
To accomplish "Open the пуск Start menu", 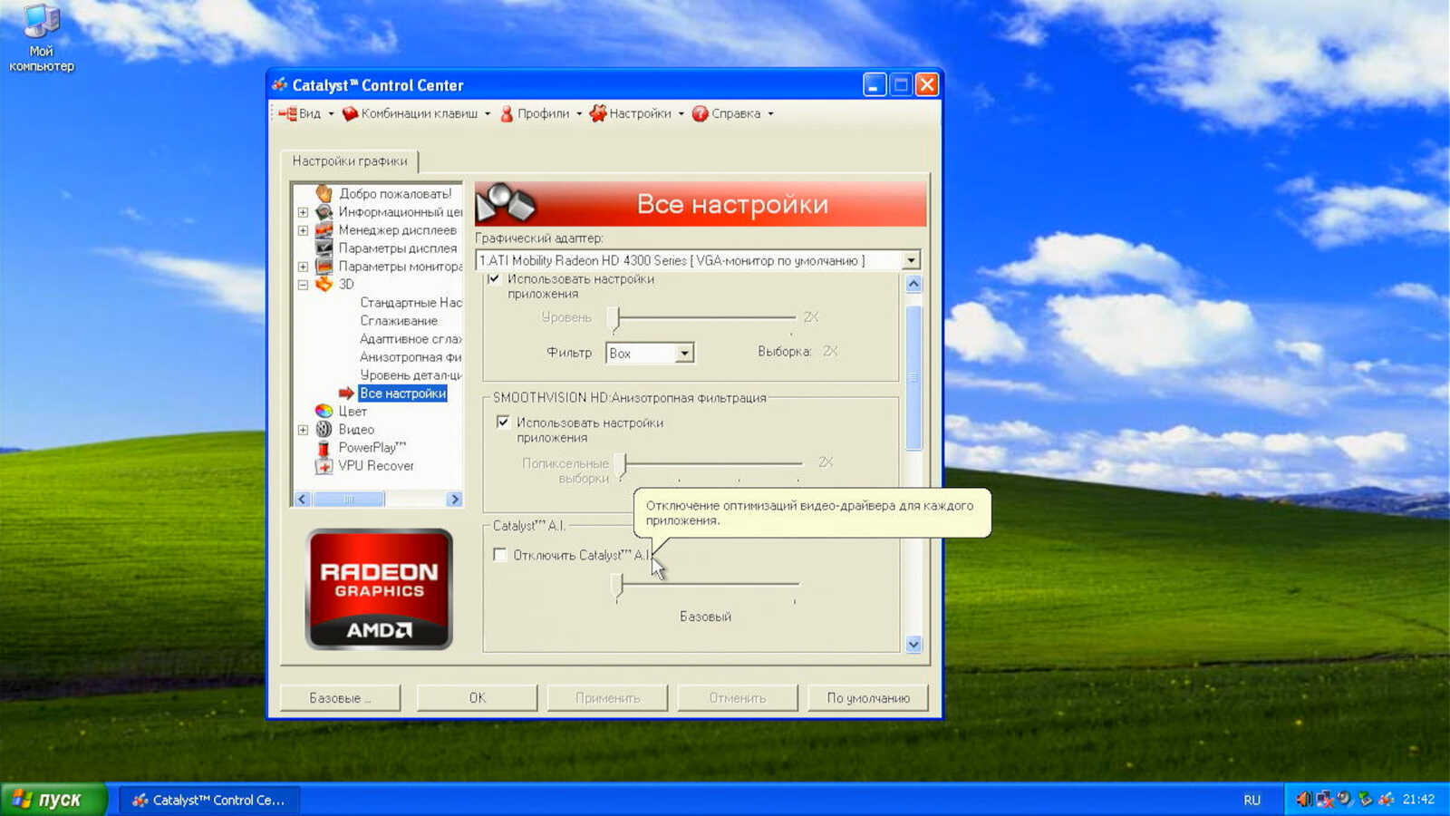I will pyautogui.click(x=53, y=799).
